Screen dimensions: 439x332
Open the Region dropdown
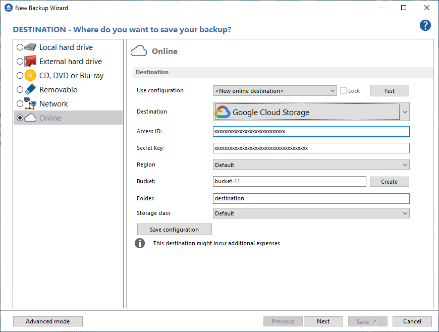[x=311, y=164]
